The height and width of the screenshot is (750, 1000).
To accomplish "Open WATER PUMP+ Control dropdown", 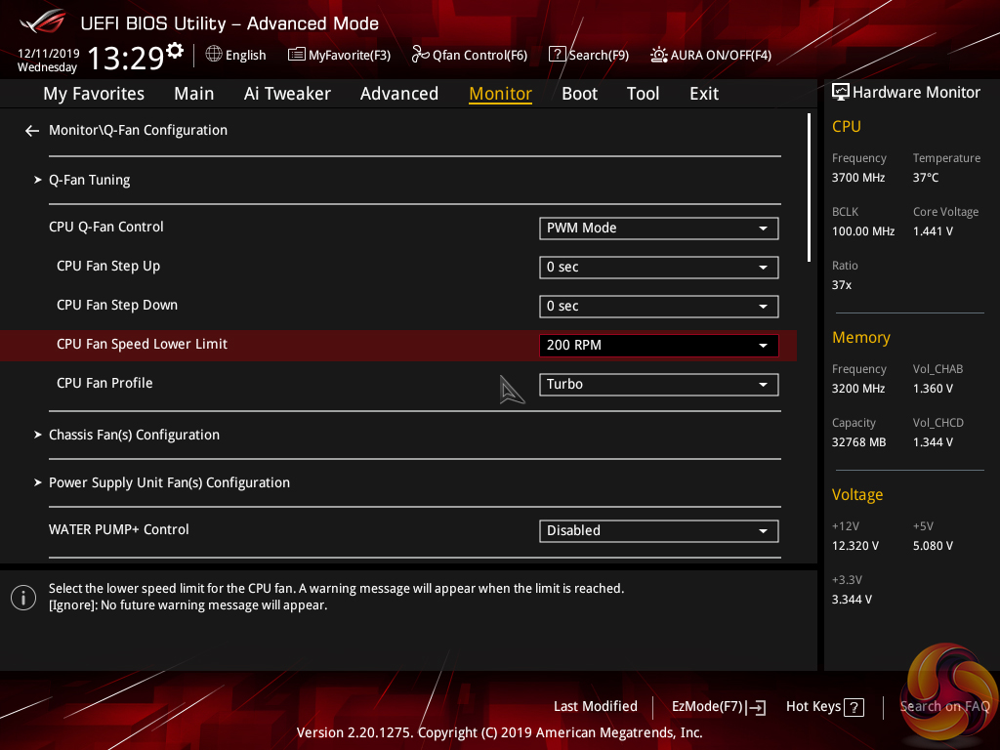I will pos(658,531).
